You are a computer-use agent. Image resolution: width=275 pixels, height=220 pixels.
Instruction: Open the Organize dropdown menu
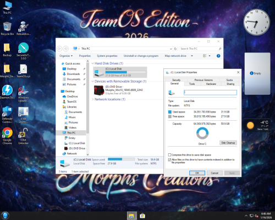[66, 56]
